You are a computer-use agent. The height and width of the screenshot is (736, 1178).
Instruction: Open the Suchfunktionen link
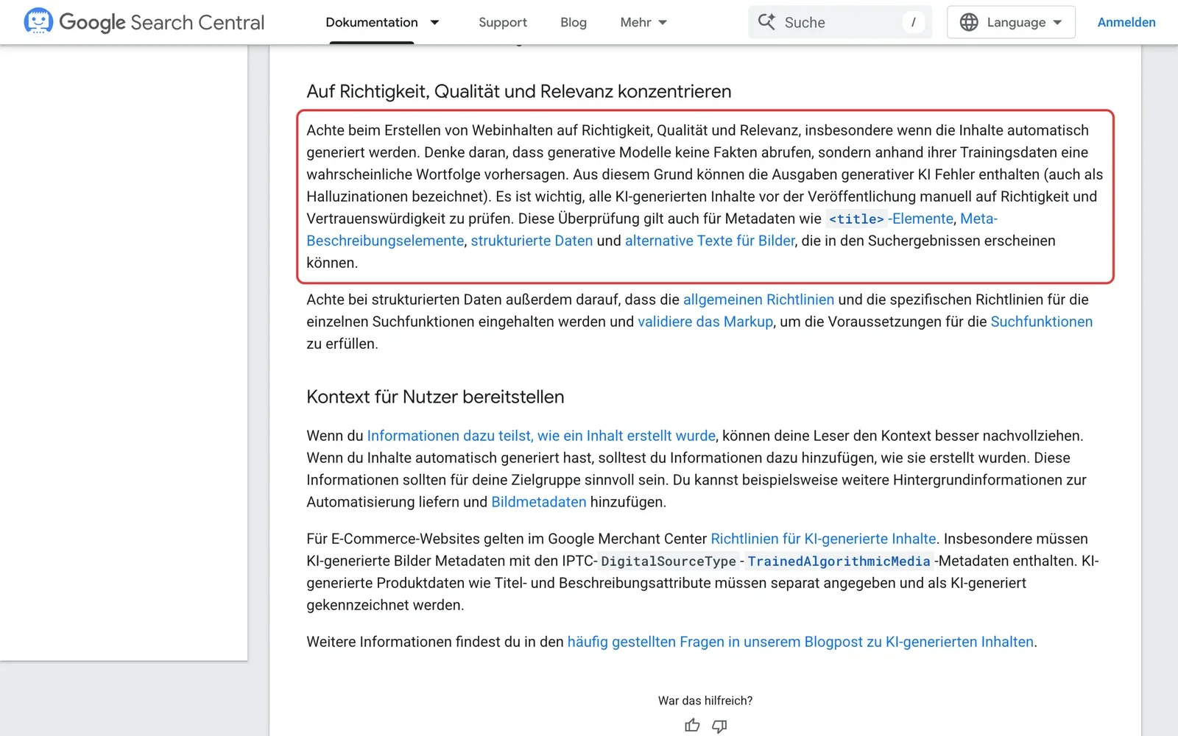(1041, 322)
